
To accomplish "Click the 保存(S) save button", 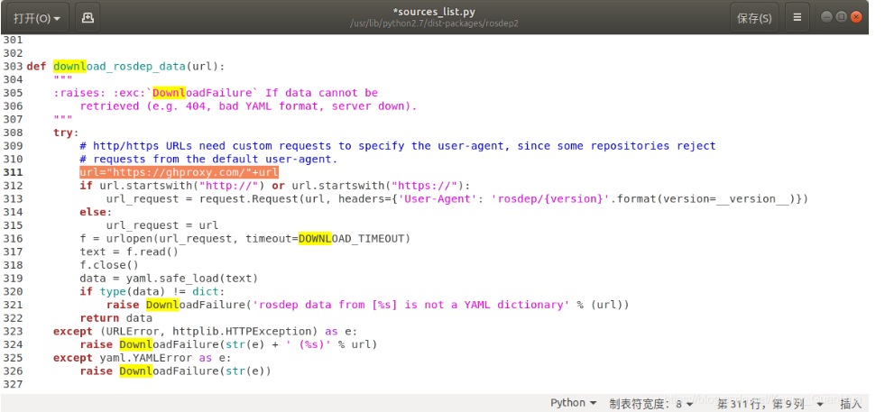I will point(753,17).
